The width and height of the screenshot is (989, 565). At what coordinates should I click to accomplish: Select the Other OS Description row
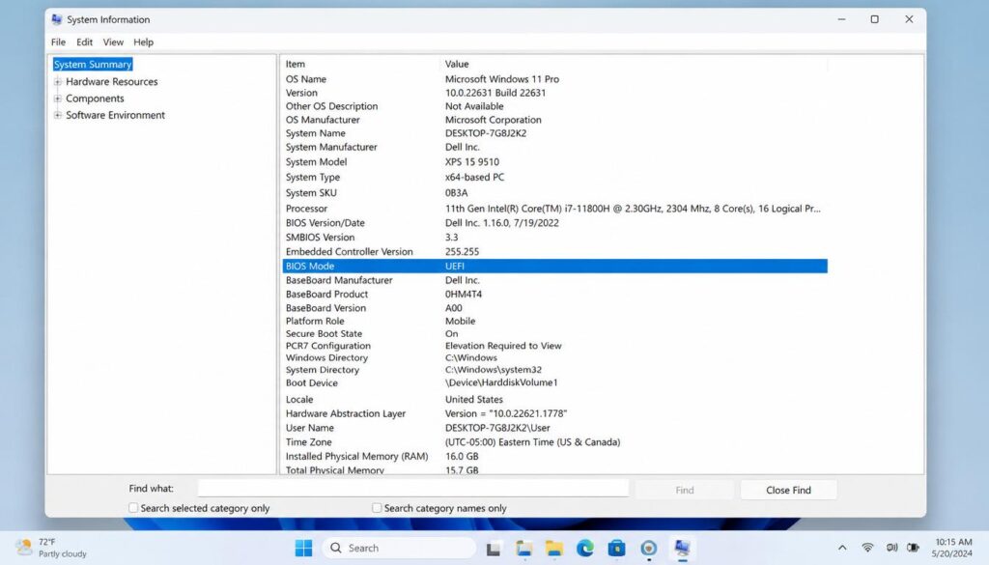click(555, 106)
